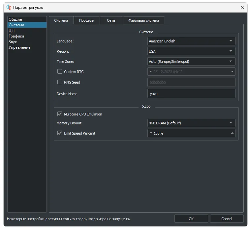Click the RNG Seed value field
The image size is (250, 228).
click(191, 82)
